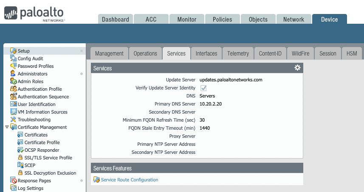Open Administrators in the sidebar

tap(33, 74)
